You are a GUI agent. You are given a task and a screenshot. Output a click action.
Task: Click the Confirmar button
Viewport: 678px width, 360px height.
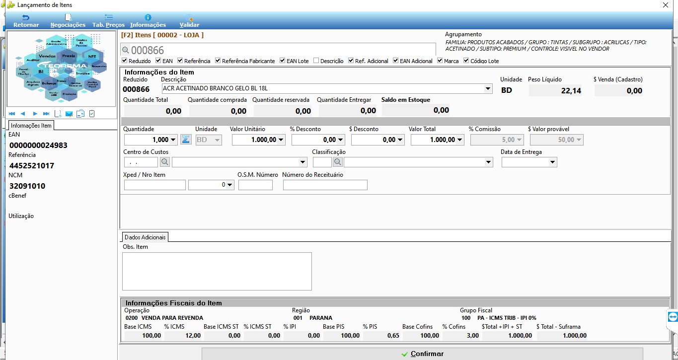tap(422, 354)
